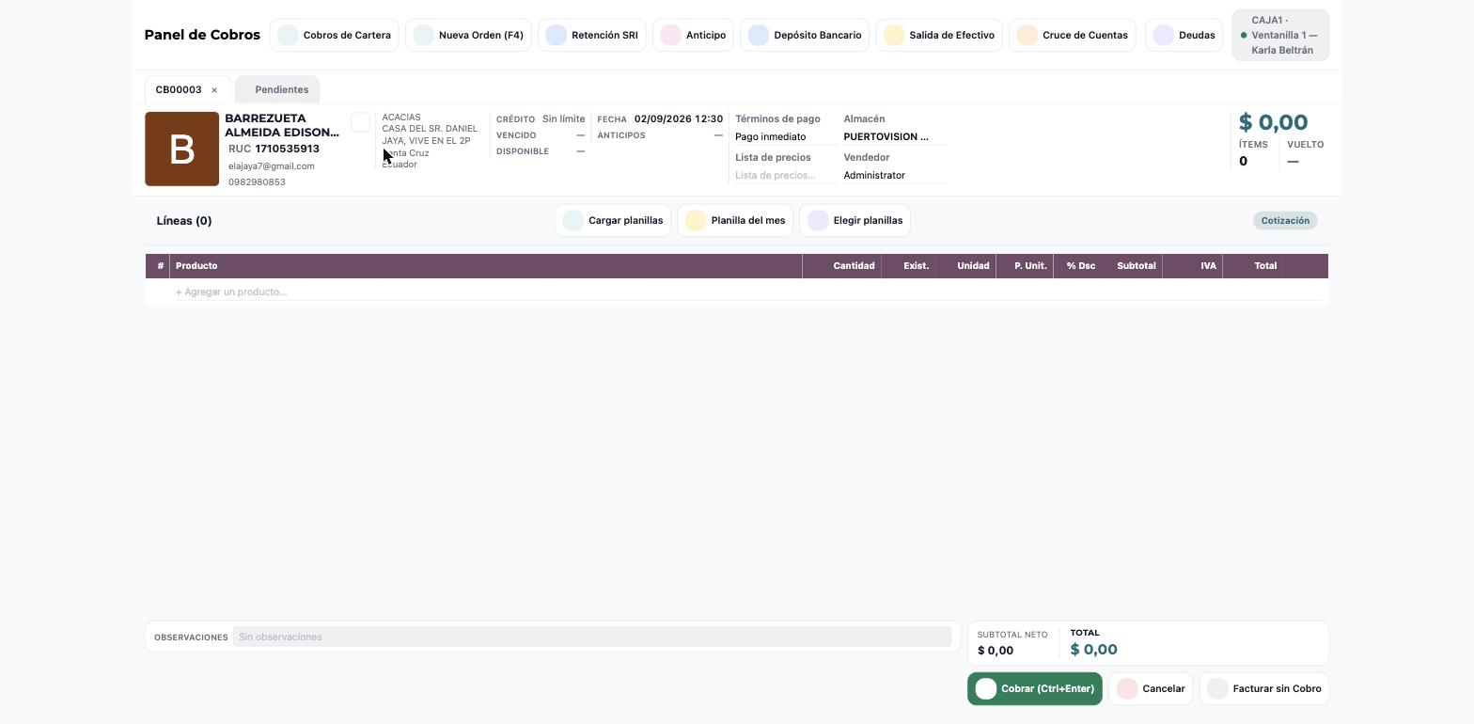The width and height of the screenshot is (1474, 724).
Task: Click Elegir planillas button
Action: [855, 221]
